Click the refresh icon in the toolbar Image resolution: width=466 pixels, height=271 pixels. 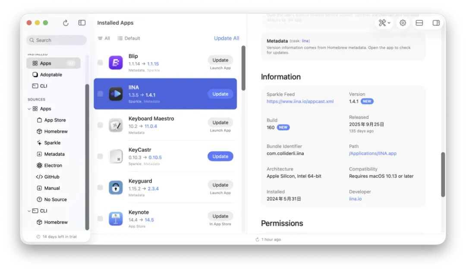click(66, 23)
